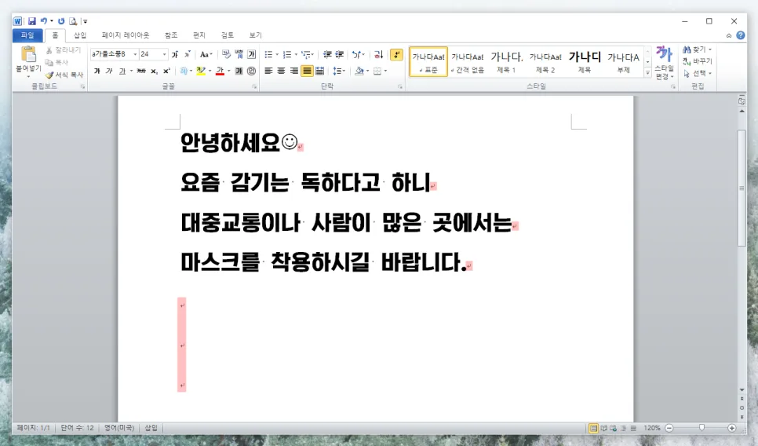Open print preview from quick access toolbar
Viewport: 758px width, 446px height.
pos(73,21)
